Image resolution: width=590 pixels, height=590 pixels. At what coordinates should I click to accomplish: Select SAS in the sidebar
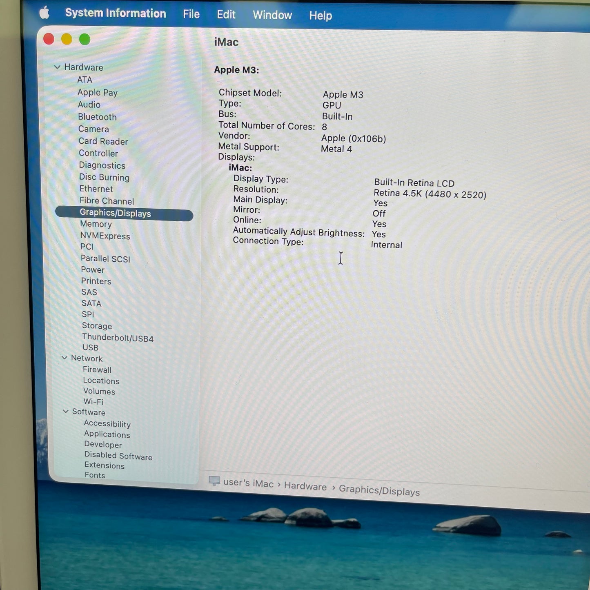[89, 292]
